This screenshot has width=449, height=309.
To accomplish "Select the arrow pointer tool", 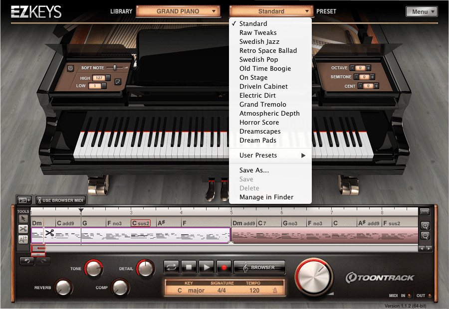I will pyautogui.click(x=23, y=219).
